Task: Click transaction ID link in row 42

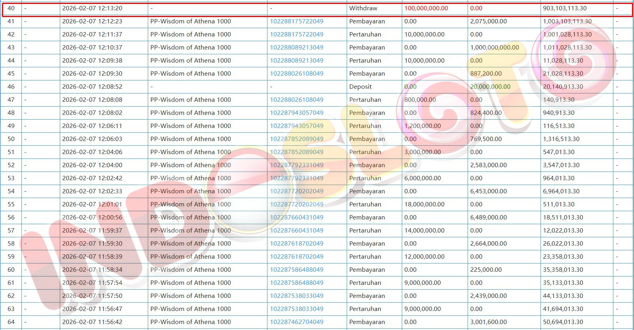Action: (x=296, y=34)
